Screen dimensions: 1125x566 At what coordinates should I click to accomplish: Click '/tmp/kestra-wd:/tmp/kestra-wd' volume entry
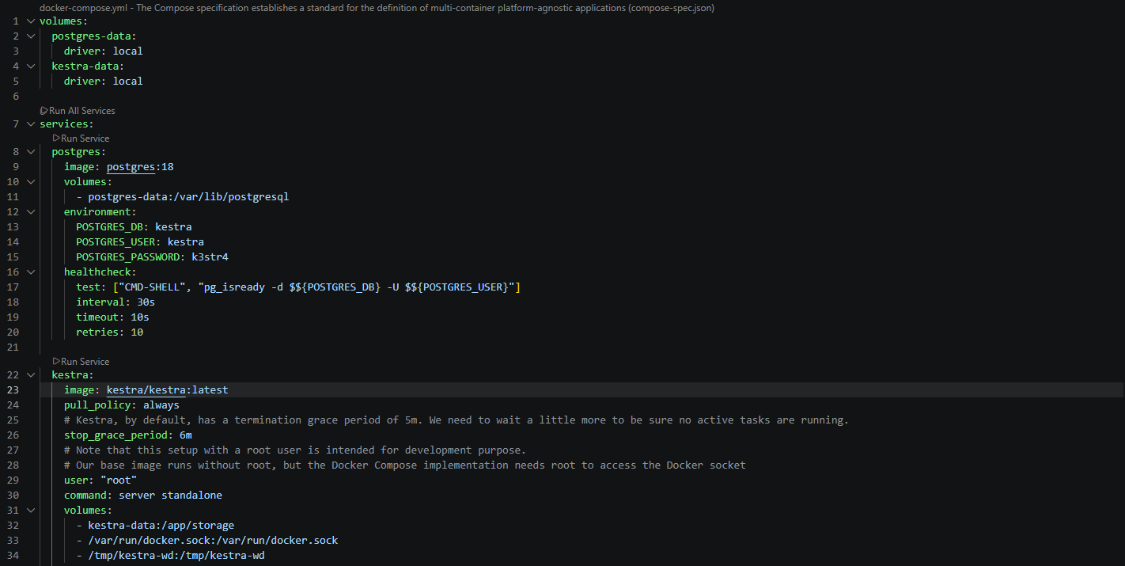pos(176,556)
